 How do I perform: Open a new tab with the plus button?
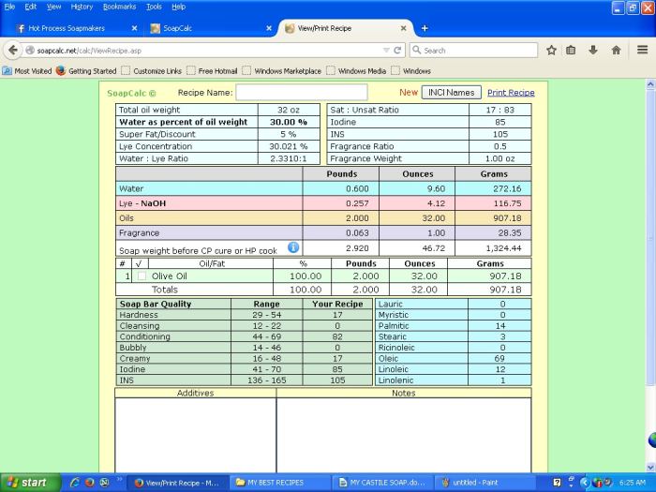click(x=425, y=28)
